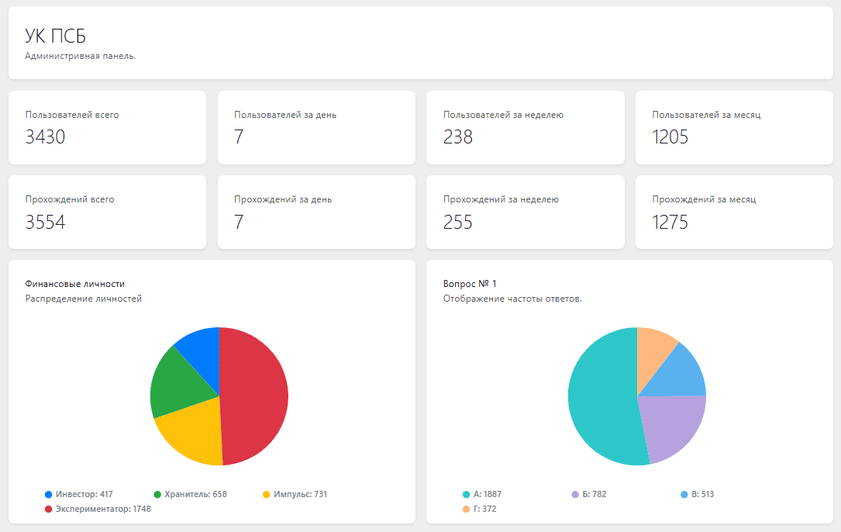This screenshot has height=532, width=841.
Task: Select the Пользователей за неделю card
Action: pos(525,127)
